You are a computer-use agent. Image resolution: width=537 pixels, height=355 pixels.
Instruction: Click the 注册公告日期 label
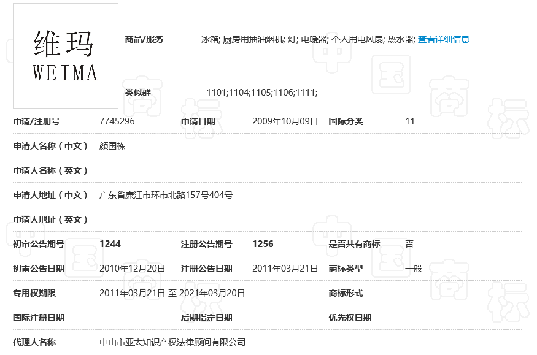coord(207,269)
